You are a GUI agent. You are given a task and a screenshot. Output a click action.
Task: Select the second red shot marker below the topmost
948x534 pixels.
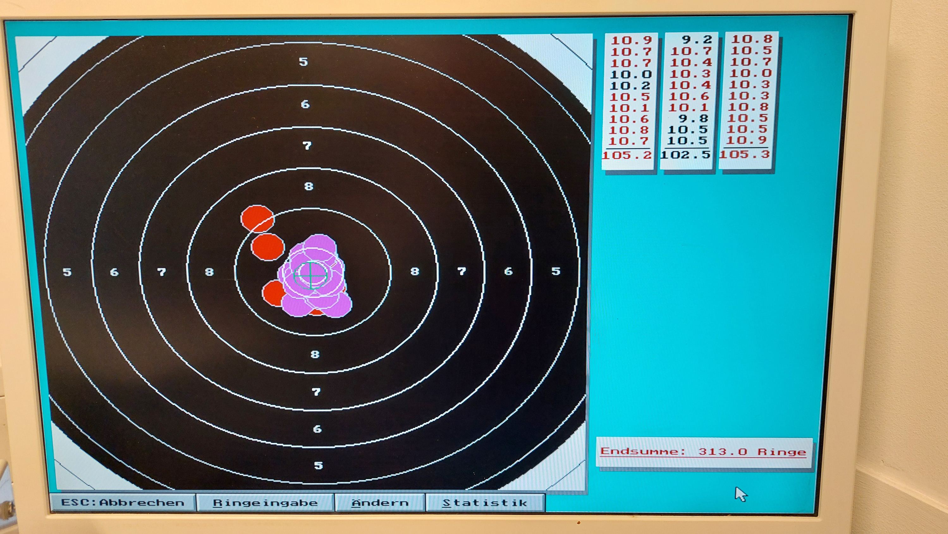click(x=267, y=247)
